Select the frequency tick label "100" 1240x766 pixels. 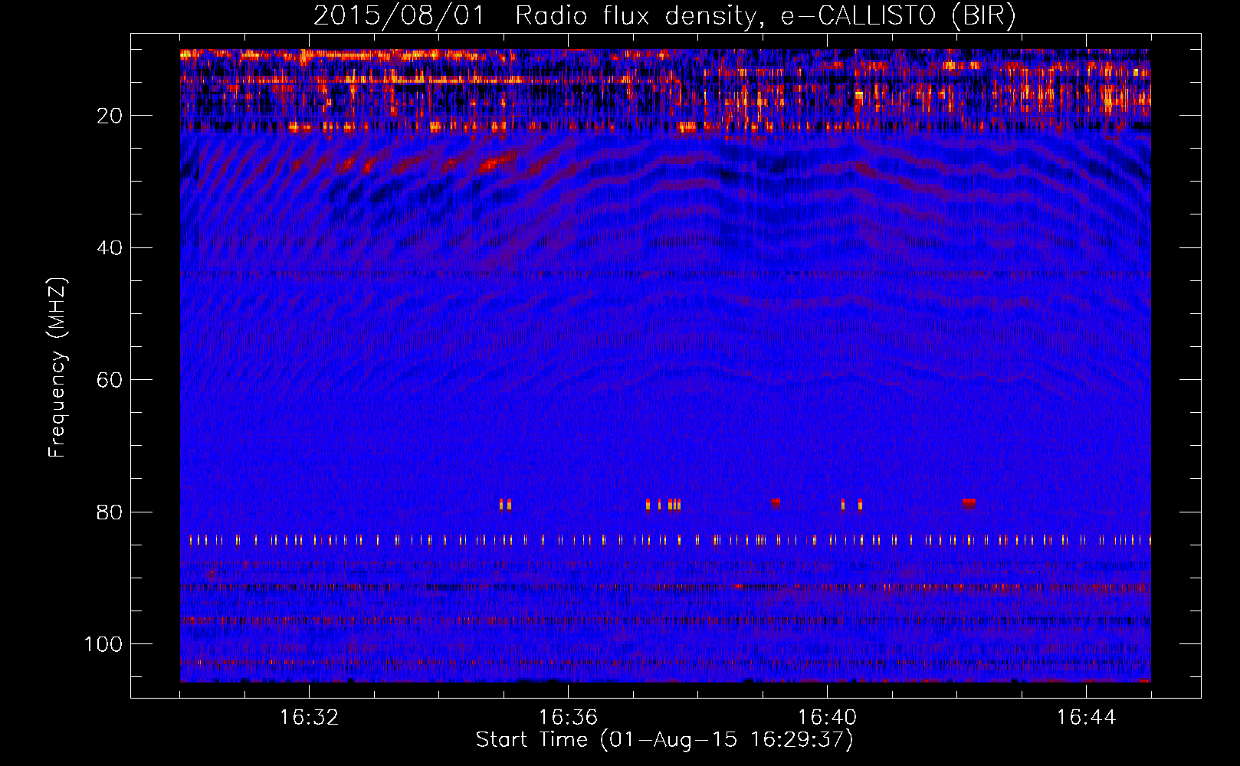103,644
